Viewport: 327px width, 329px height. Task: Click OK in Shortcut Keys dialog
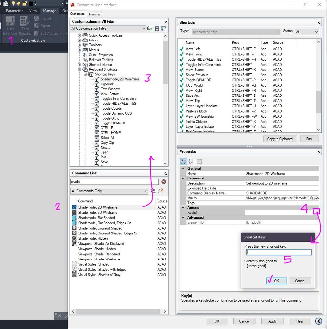coord(276,281)
